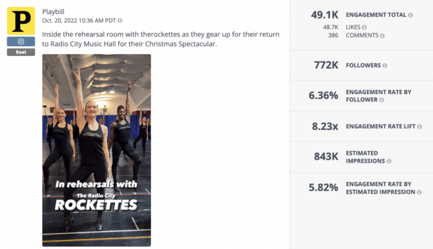The width and height of the screenshot is (433, 249).
Task: Click the 49.1K engagement total value
Action: 324,15
